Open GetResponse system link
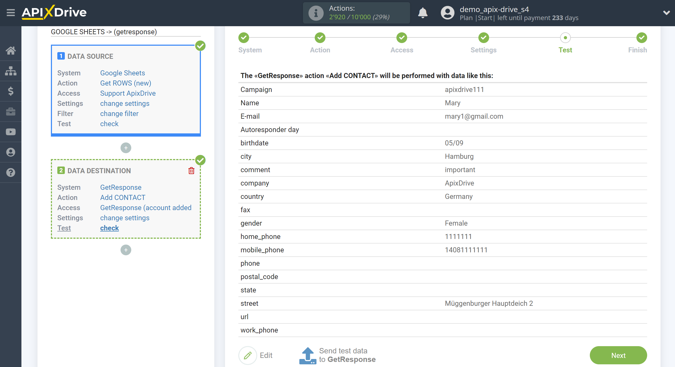Viewport: 675px width, 367px height. tap(121, 187)
